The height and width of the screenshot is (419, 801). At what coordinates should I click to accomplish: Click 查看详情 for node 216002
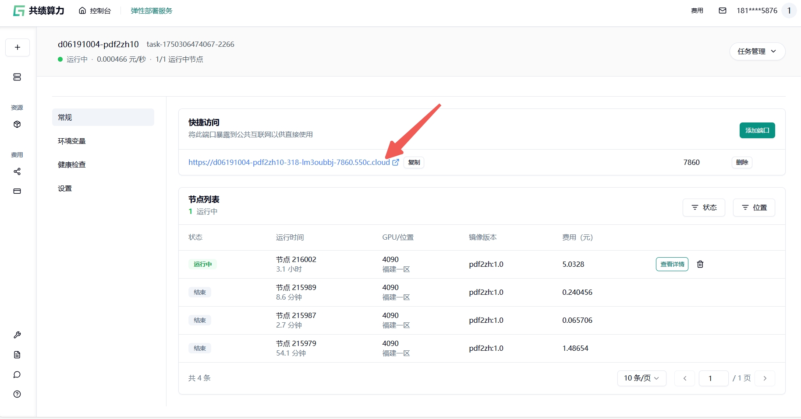672,264
